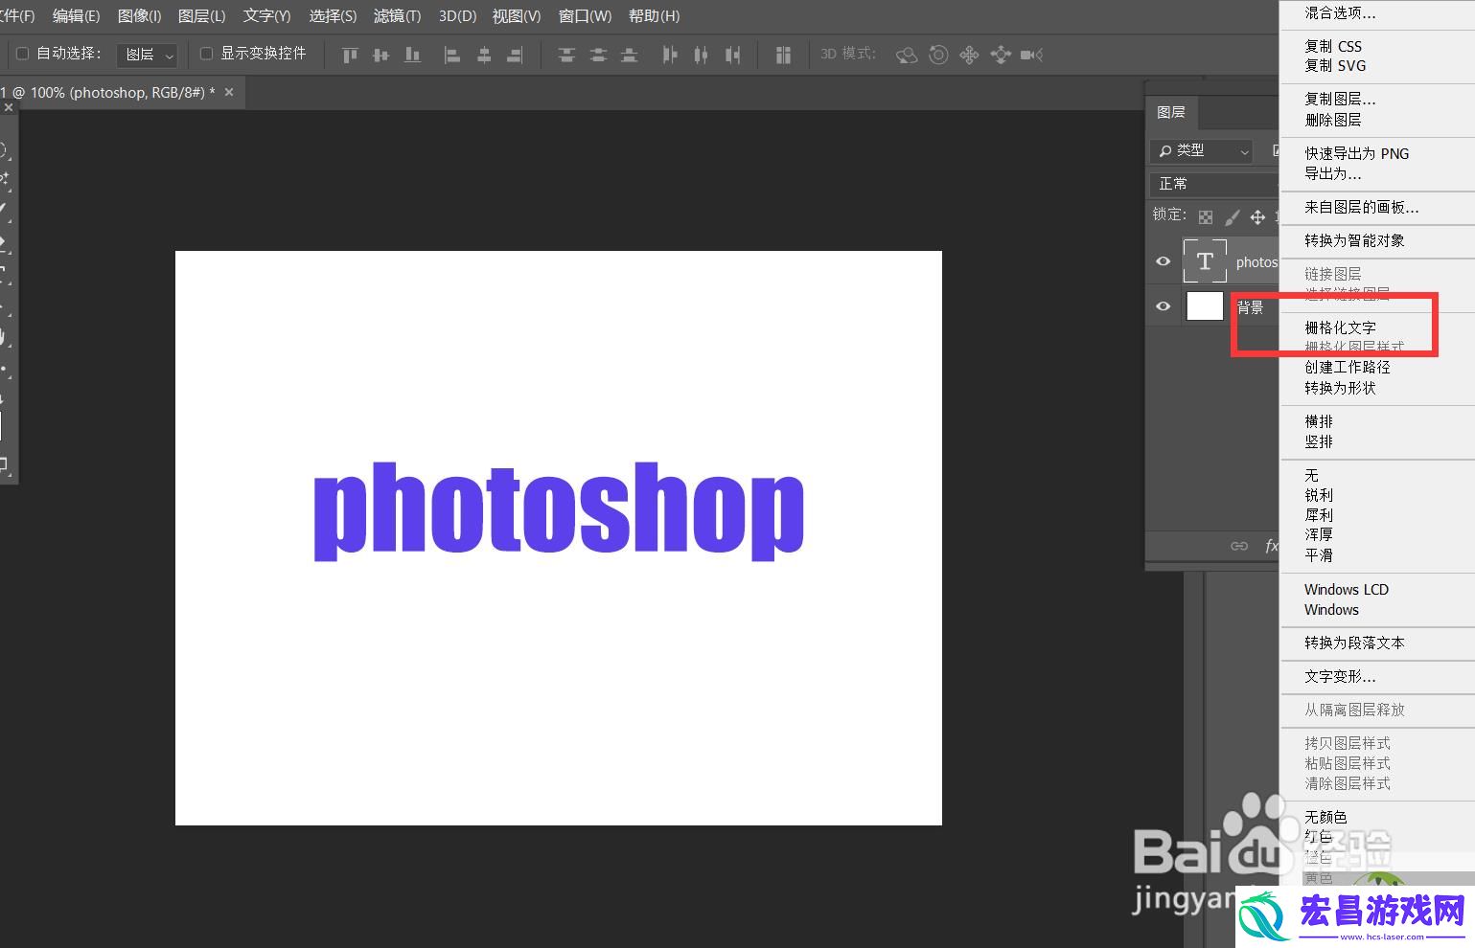Select the 3D scale camera icon
The image size is (1475, 948).
1032,55
